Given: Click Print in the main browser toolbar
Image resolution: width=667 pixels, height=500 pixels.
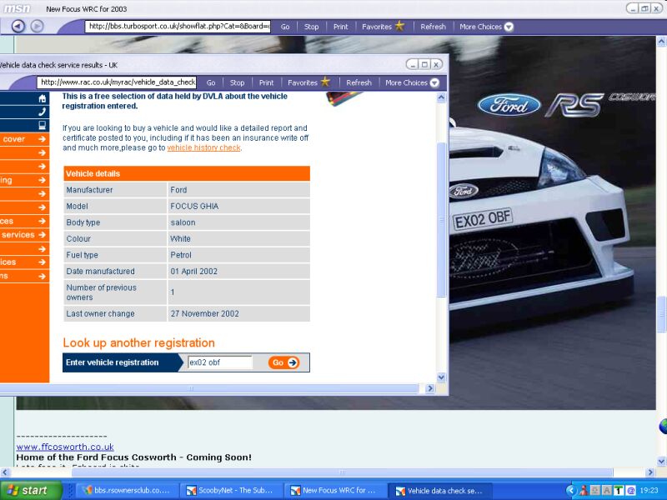Looking at the screenshot, I should click(340, 27).
